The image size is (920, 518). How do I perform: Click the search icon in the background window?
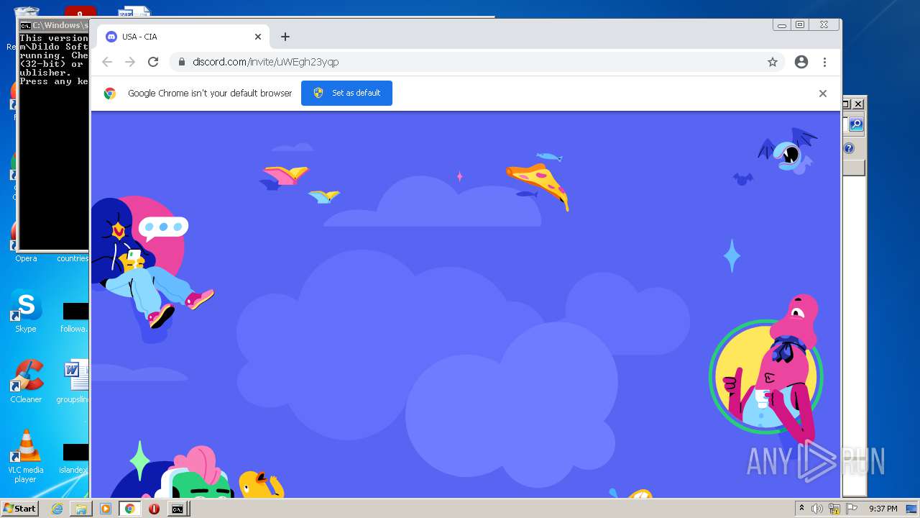point(855,124)
